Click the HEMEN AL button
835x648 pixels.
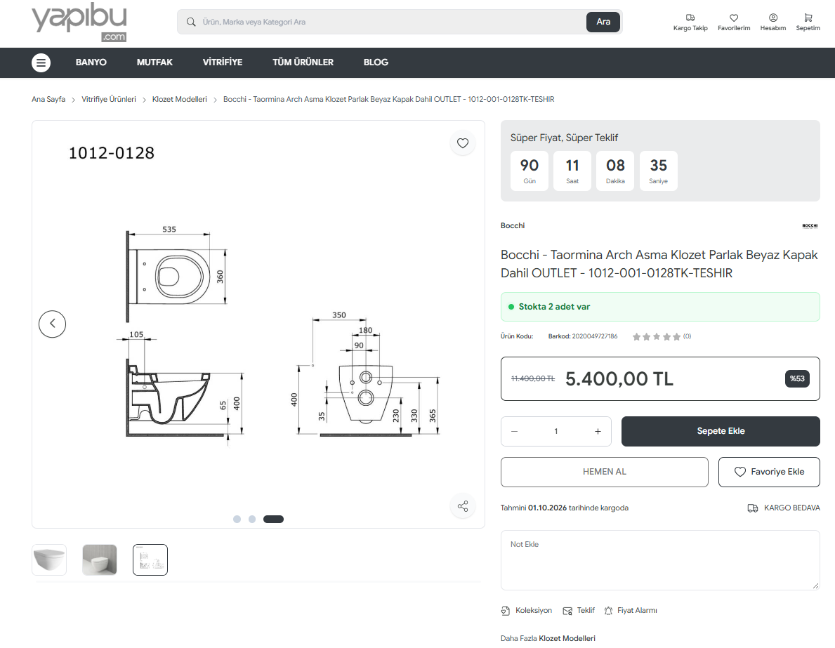pos(605,472)
